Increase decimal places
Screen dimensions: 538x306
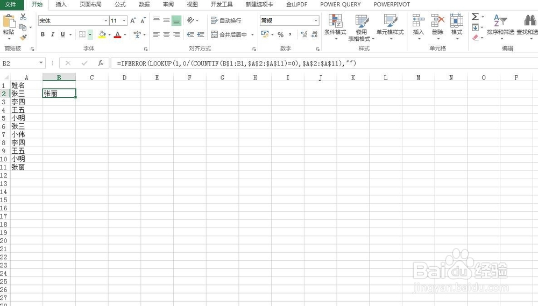pos(304,34)
